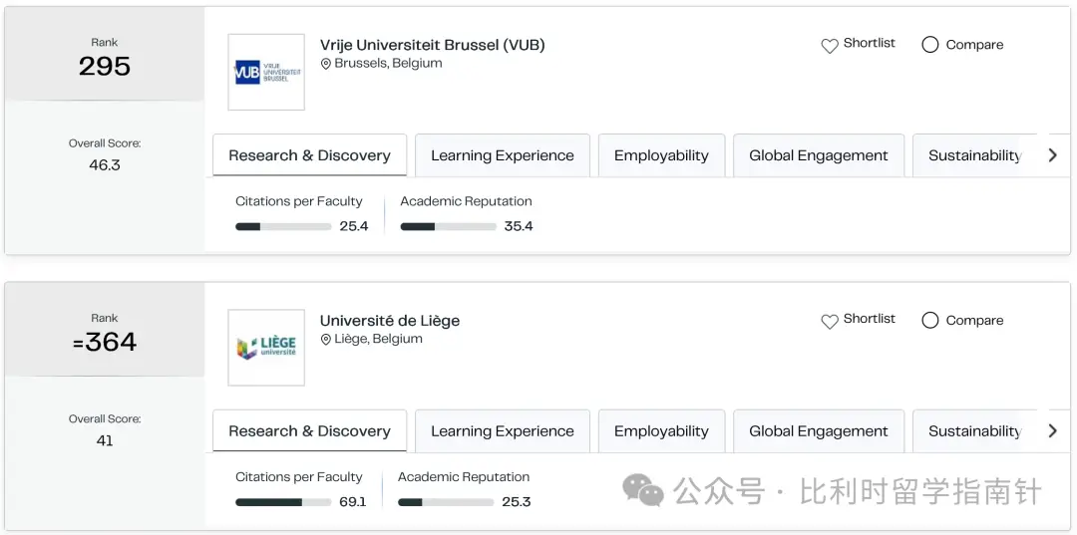
Task: Open Université de Liège title link
Action: [x=390, y=321]
